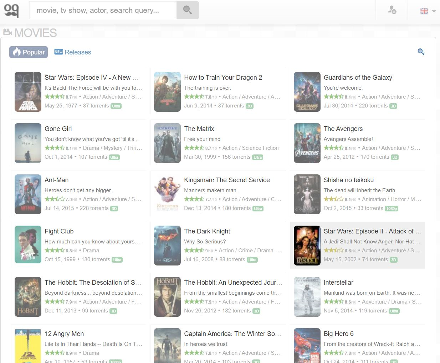Open the Gone Girl poster thumbnail

[x=28, y=143]
